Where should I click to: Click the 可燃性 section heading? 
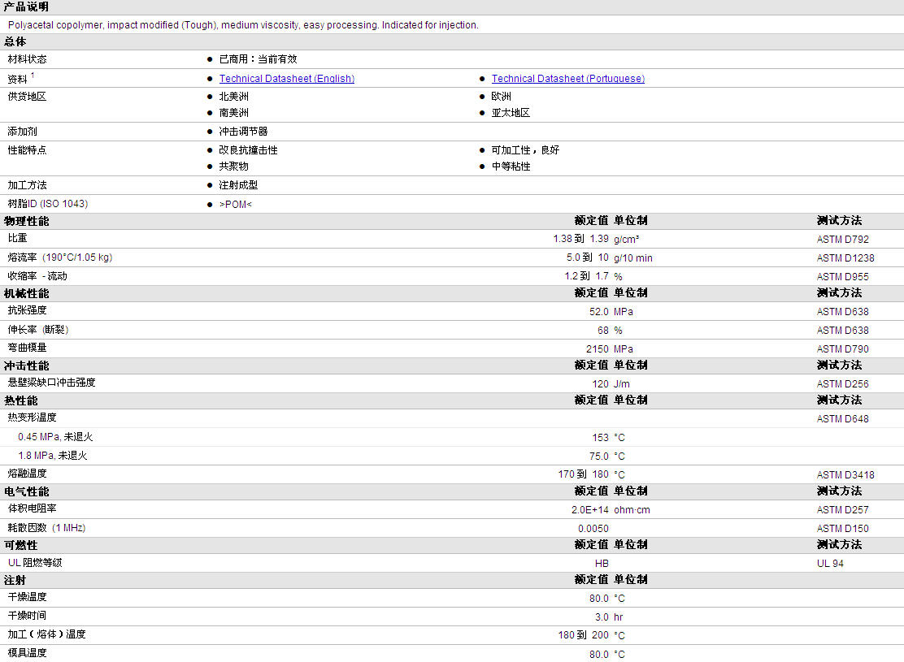(x=21, y=545)
